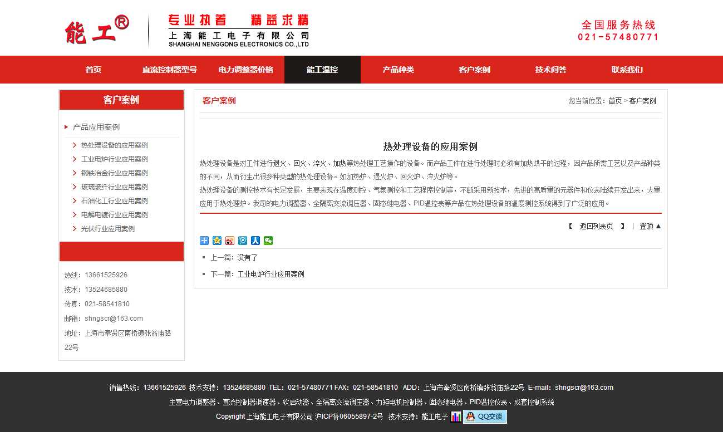This screenshot has width=723, height=436.
Task: Share to QQ Zone via star icon
Action: 217,241
